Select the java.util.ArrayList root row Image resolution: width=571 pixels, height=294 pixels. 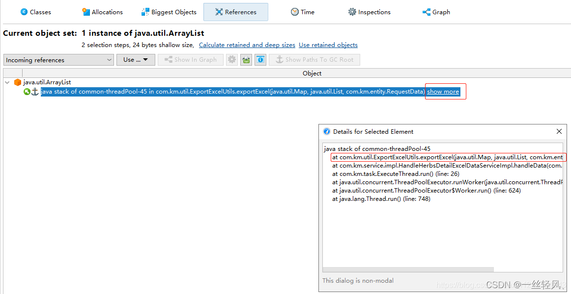coord(47,82)
